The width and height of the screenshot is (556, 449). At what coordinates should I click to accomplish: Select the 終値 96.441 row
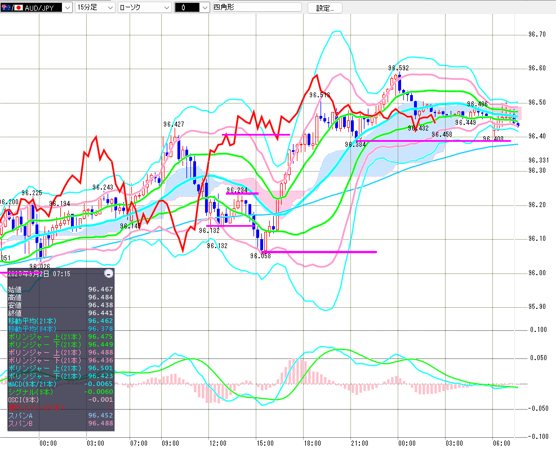[x=61, y=313]
